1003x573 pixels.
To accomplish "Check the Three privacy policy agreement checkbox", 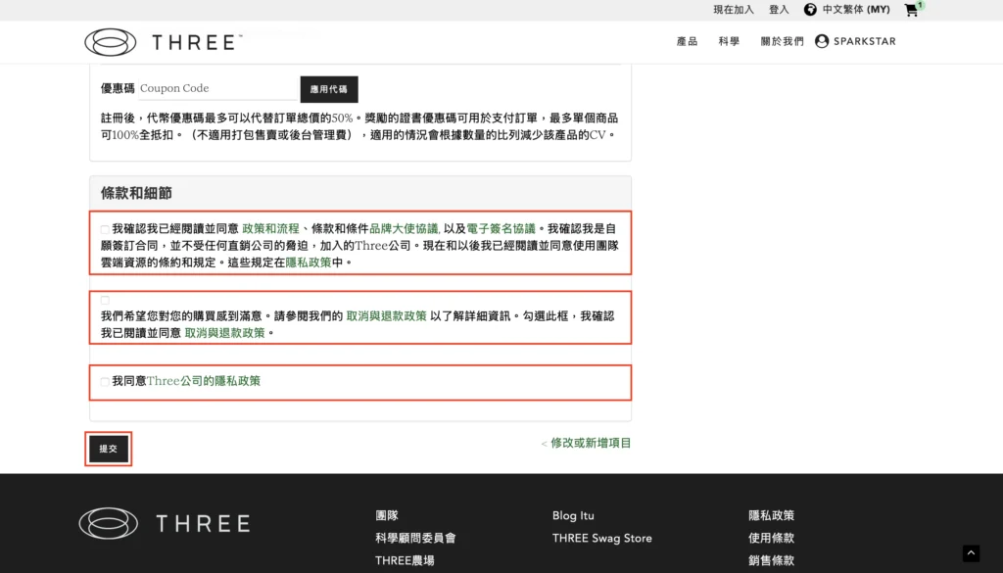I will (x=105, y=381).
